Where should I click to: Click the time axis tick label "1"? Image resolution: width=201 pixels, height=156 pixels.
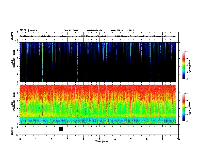pos(36,139)
